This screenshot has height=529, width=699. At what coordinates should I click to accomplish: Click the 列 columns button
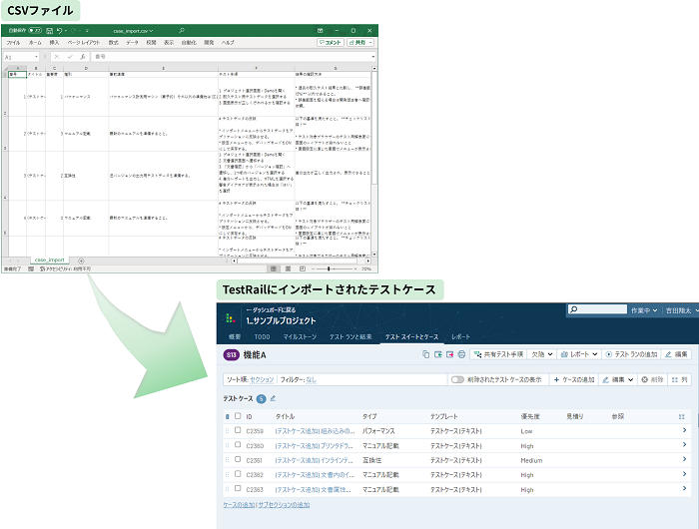coord(680,379)
